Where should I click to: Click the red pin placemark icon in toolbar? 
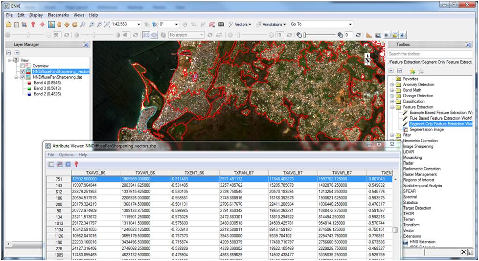coord(33,24)
